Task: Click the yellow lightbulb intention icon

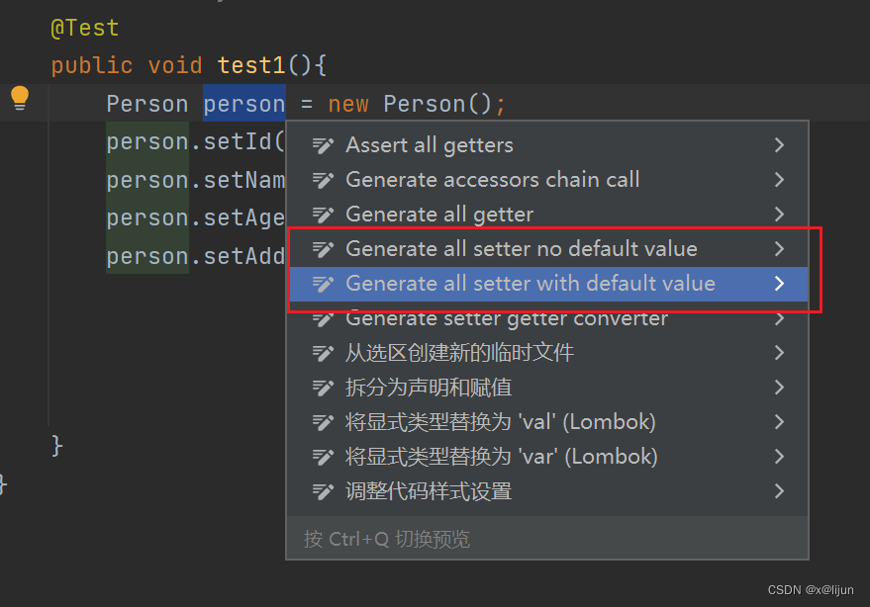Action: point(20,98)
